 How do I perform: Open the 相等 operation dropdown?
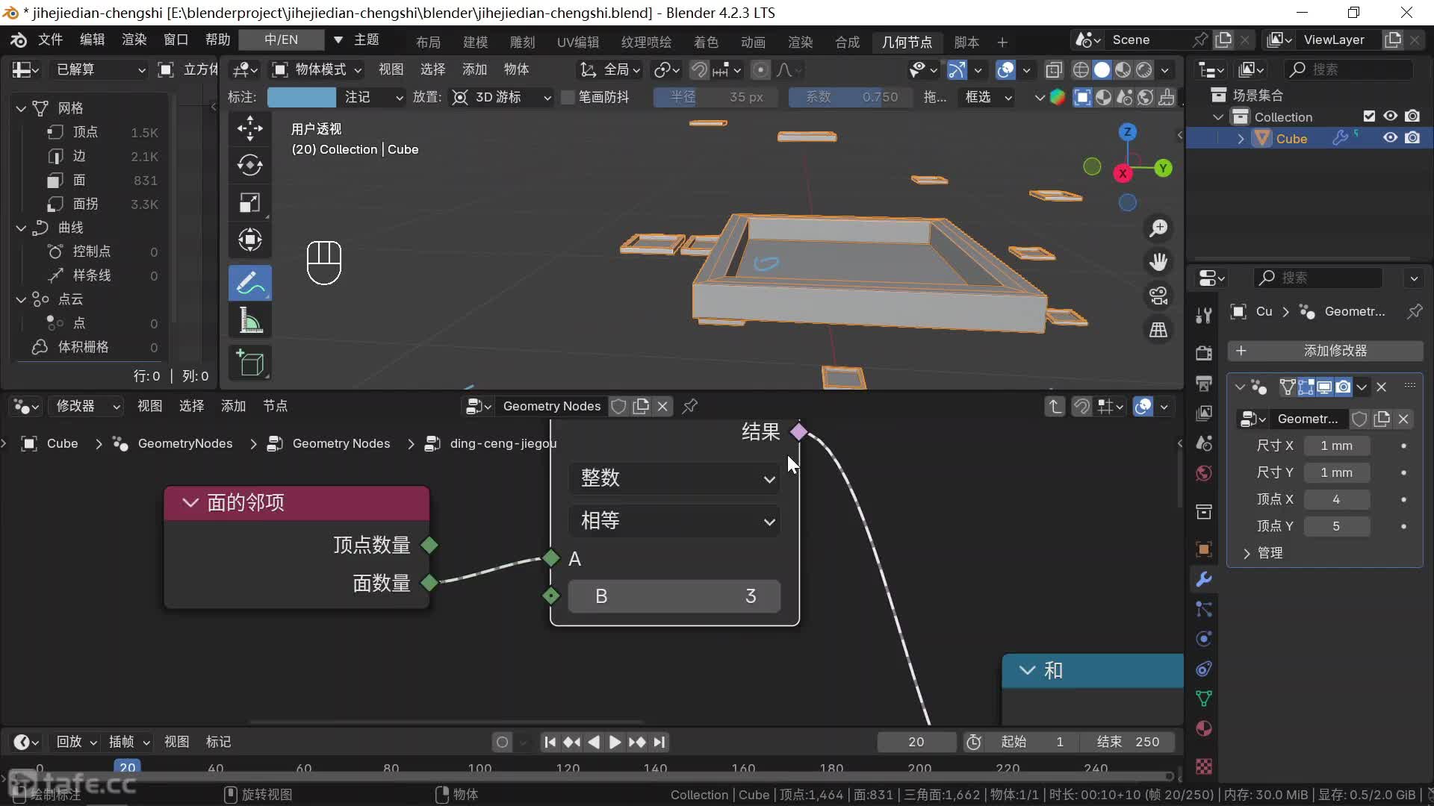pyautogui.click(x=674, y=521)
